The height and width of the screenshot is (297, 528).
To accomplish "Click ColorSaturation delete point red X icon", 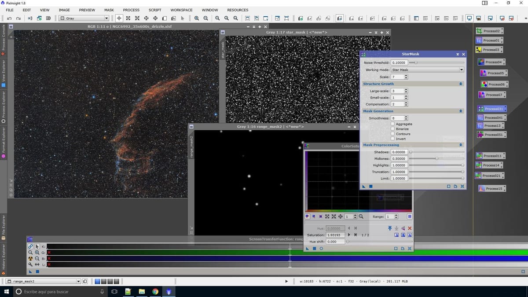I will (x=410, y=228).
